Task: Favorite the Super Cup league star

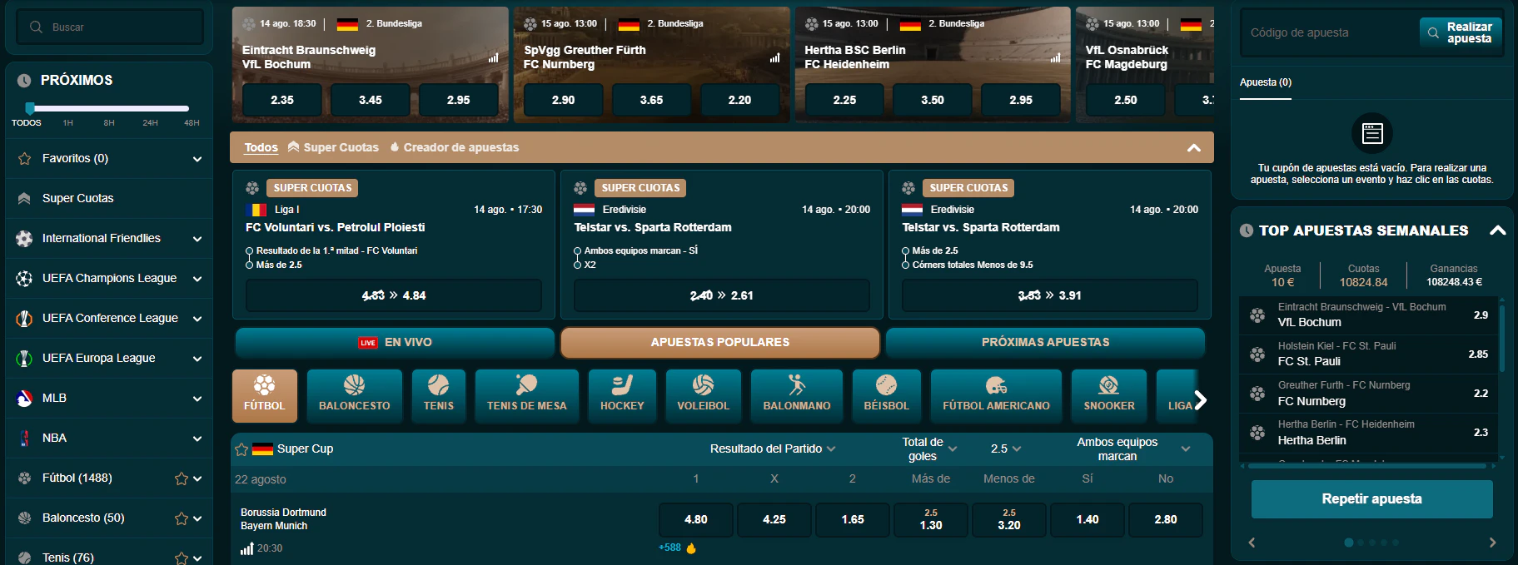Action: click(x=241, y=449)
